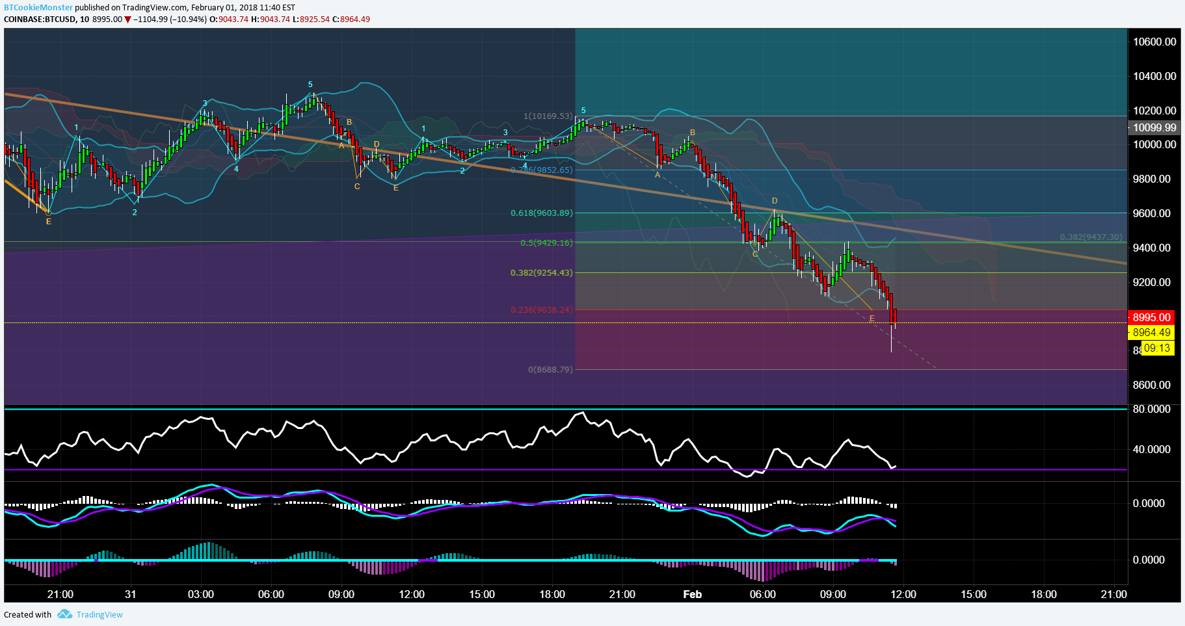Image resolution: width=1185 pixels, height=626 pixels.
Task: Click the L:8925.54 low value
Action: pyautogui.click(x=311, y=20)
